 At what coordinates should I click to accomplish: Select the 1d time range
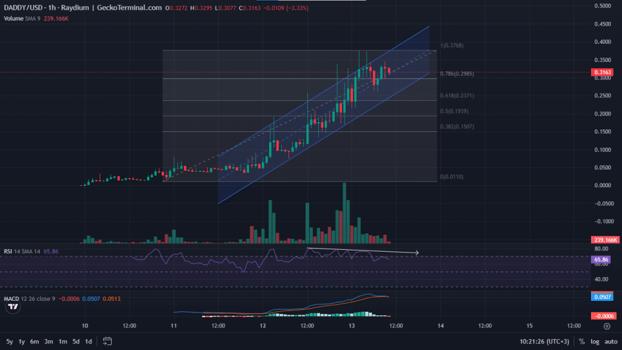[88, 341]
